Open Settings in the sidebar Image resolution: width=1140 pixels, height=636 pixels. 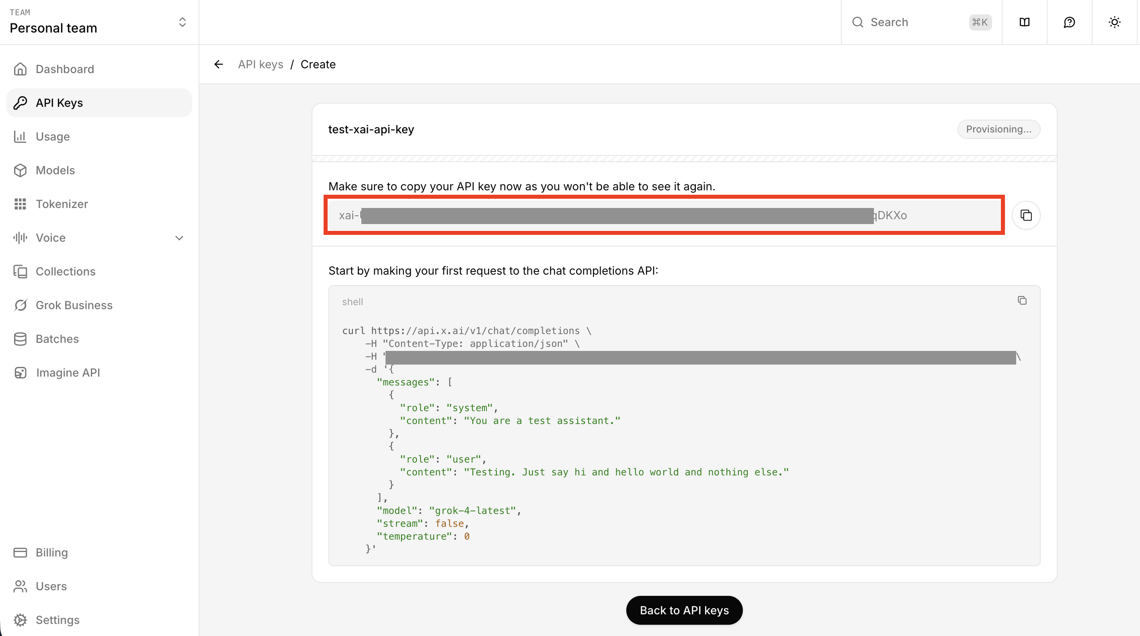57,620
